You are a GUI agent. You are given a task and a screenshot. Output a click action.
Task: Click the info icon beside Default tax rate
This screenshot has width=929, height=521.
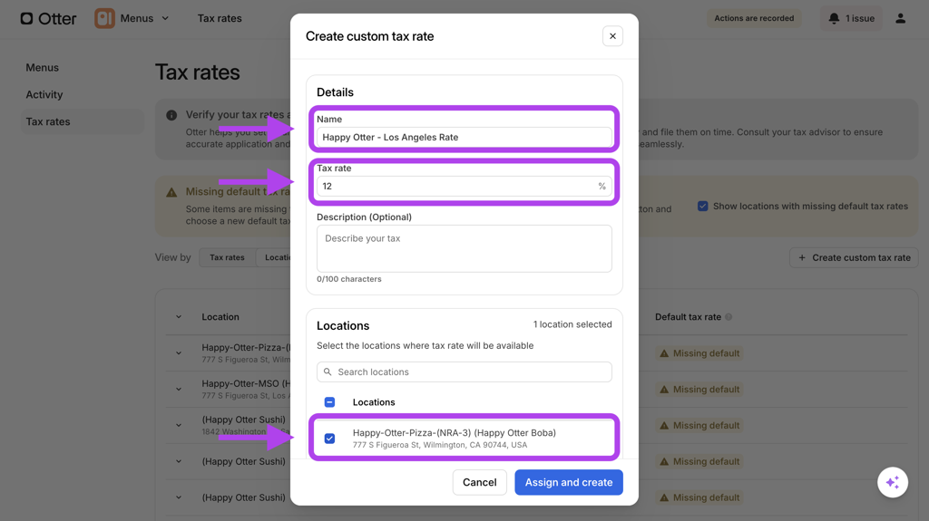point(729,317)
